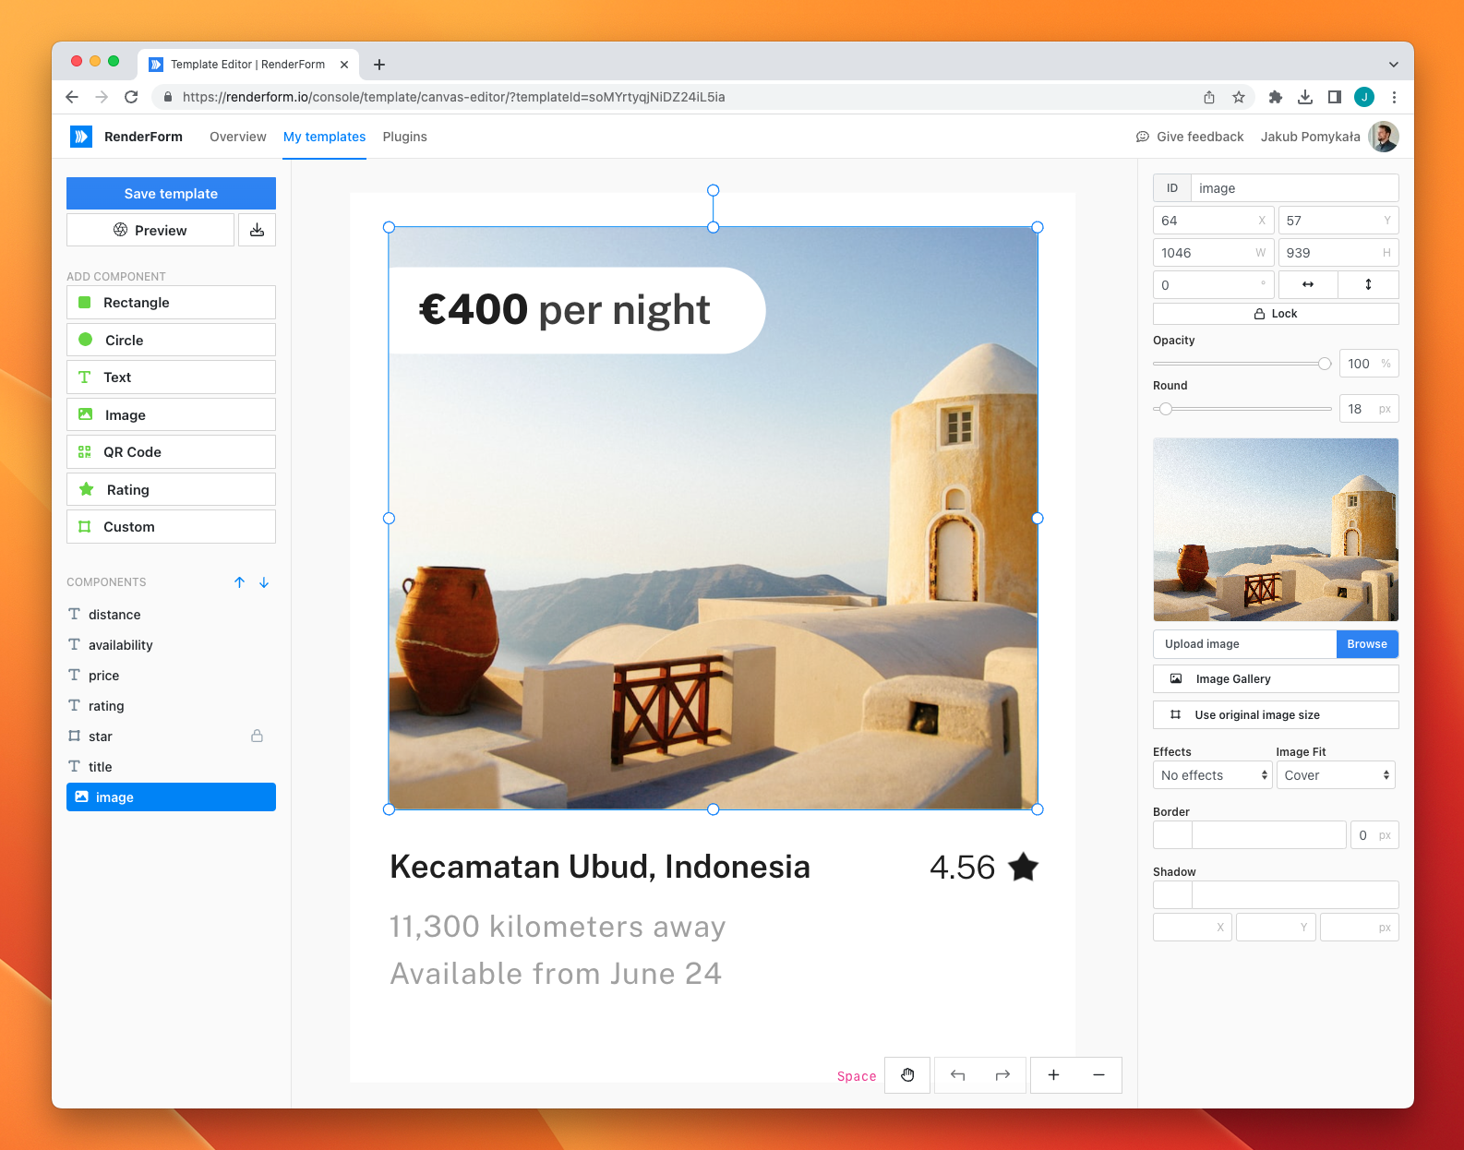This screenshot has height=1150, width=1464.
Task: Open the Plugins tab
Action: point(405,137)
